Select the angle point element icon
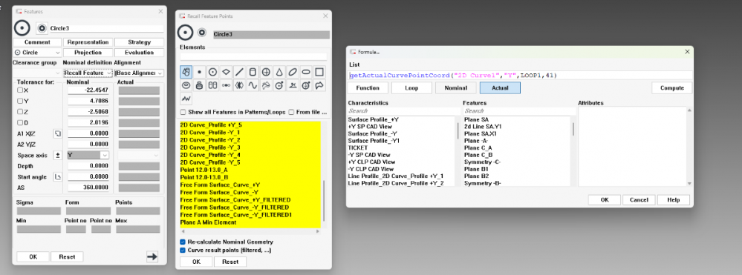 [293, 85]
